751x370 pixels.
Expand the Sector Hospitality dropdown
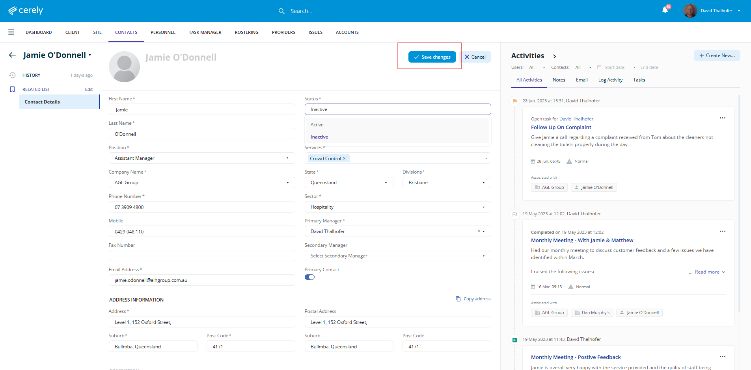coord(397,207)
